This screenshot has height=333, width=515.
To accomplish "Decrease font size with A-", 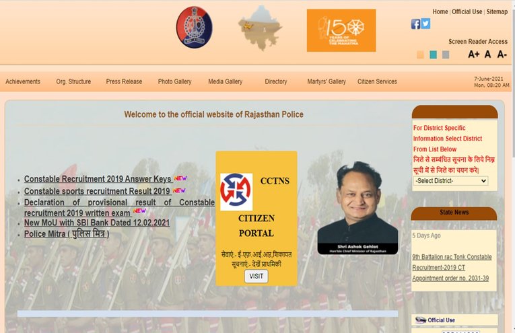I will pyautogui.click(x=502, y=54).
